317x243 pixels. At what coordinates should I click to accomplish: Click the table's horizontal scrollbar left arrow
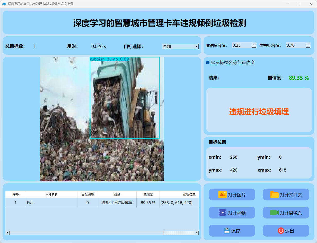click(7, 233)
